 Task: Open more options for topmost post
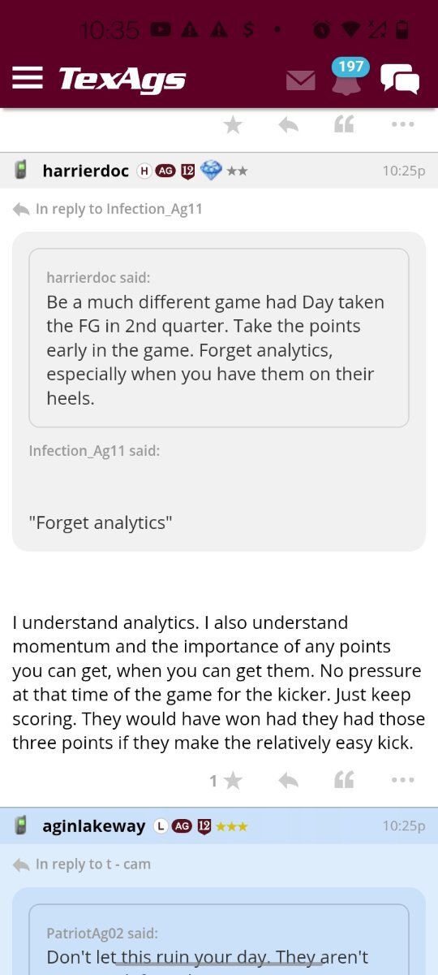402,125
